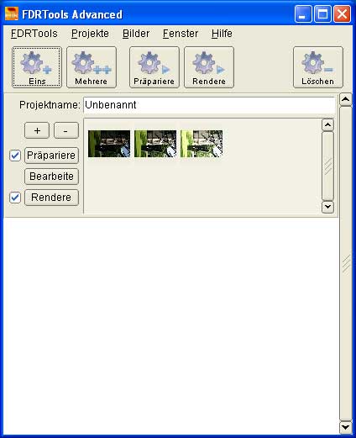Select the brightest third image thumbnail
This screenshot has height=438, width=356.
tap(202, 144)
